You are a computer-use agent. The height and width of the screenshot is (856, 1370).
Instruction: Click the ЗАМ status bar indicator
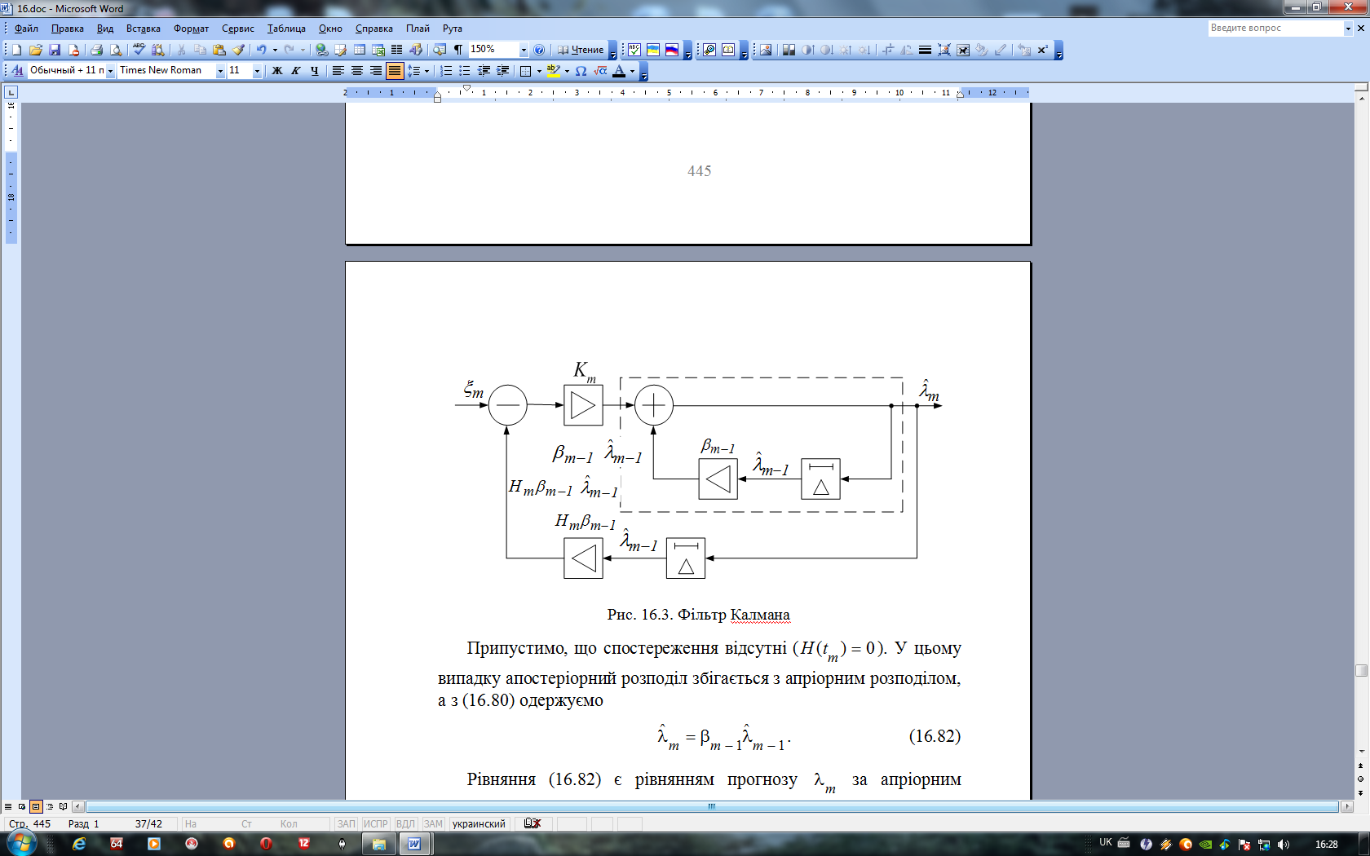(433, 823)
